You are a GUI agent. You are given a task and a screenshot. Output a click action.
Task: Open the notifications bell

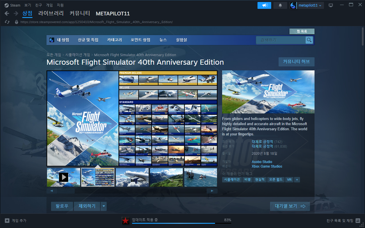(280, 5)
